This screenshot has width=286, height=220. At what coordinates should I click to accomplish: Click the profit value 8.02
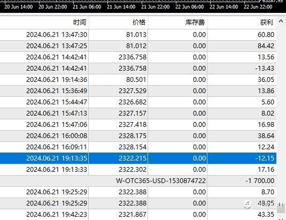(268, 113)
